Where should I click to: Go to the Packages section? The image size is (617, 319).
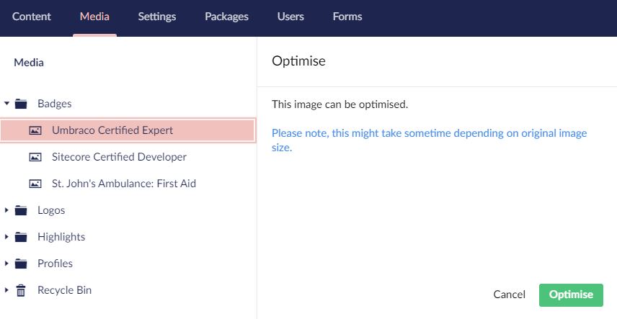(x=226, y=17)
